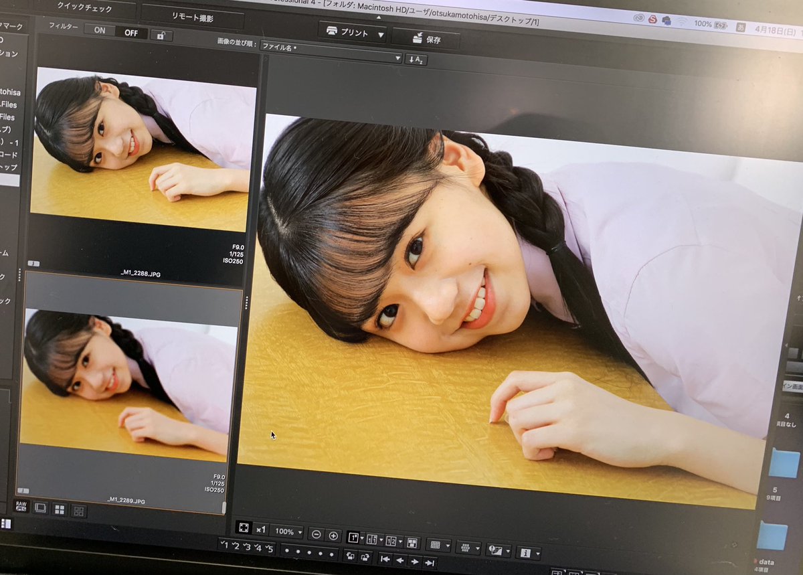
Task: Click the star rating dots
Action: click(309, 552)
